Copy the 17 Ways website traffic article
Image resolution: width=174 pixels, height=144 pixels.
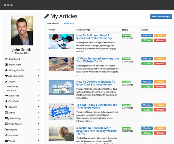(x=147, y=63)
